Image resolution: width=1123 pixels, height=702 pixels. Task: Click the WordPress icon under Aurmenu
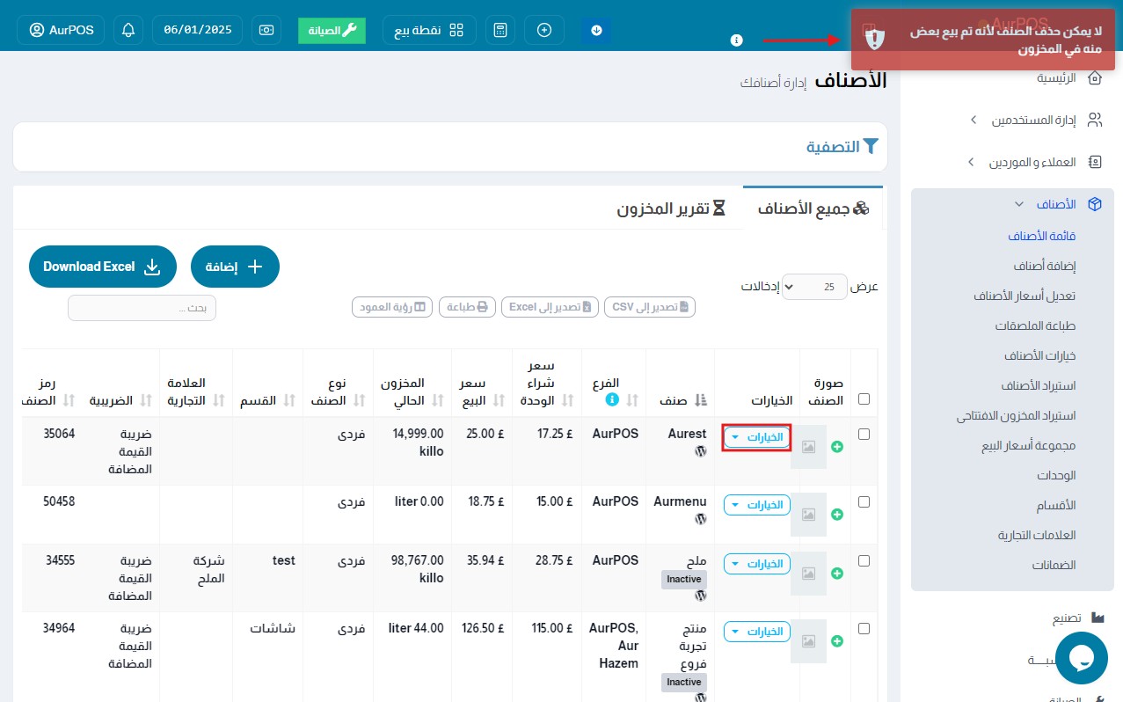coord(700,519)
